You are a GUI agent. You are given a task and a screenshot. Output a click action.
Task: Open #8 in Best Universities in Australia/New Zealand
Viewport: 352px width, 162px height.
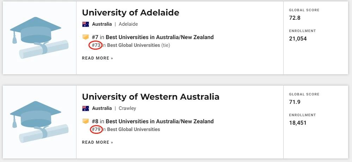click(x=153, y=121)
